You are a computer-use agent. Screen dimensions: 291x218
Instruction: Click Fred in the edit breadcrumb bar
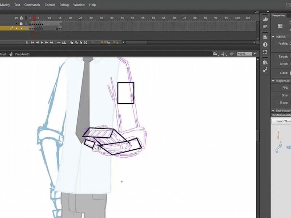coord(4,54)
